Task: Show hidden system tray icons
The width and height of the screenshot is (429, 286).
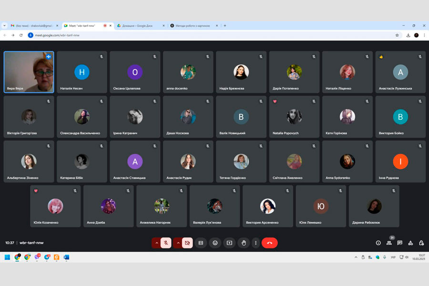Action: click(x=356, y=257)
